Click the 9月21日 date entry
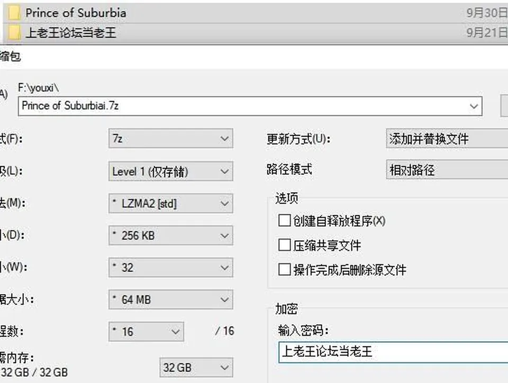 coord(487,32)
